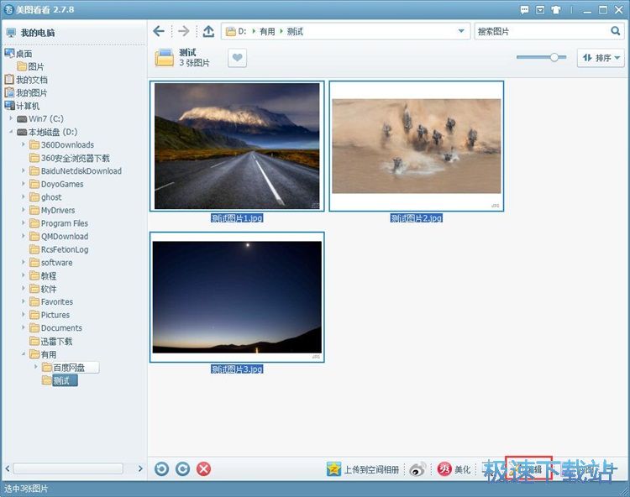Rotate selected images counterclockwise
630x497 pixels.
tap(161, 468)
